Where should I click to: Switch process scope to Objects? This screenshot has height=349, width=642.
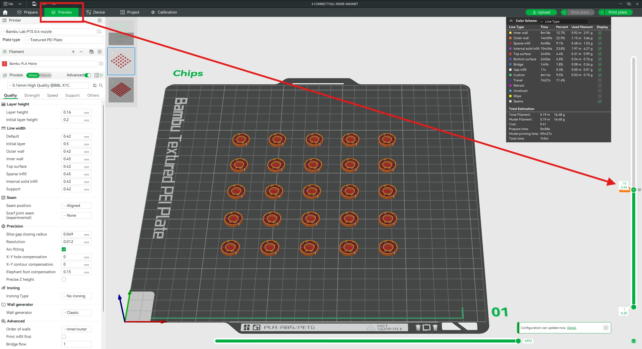pyautogui.click(x=45, y=75)
